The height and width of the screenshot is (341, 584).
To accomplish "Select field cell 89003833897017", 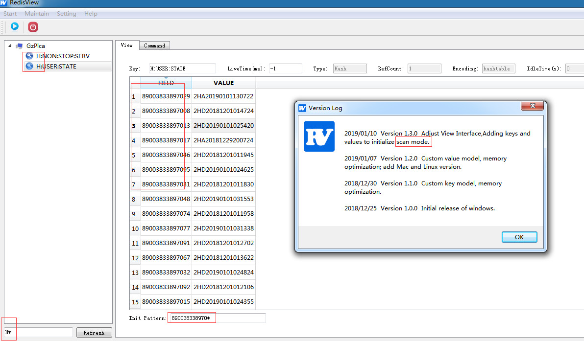I will [166, 140].
